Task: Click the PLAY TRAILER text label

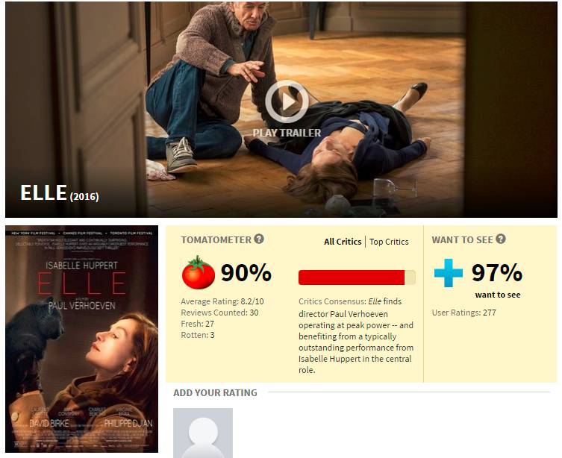Action: pos(287,133)
